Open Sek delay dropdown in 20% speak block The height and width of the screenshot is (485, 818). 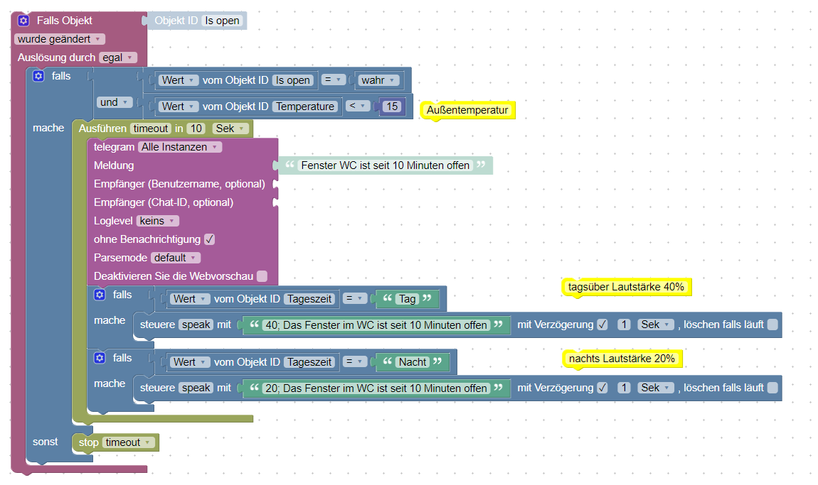(x=656, y=388)
